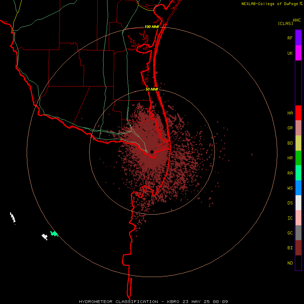Click the HA legend label
The width and height of the screenshot is (304, 304).
pyautogui.click(x=290, y=113)
